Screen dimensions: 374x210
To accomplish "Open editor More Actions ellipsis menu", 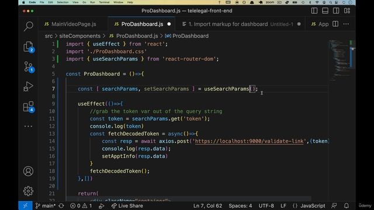I will click(346, 24).
